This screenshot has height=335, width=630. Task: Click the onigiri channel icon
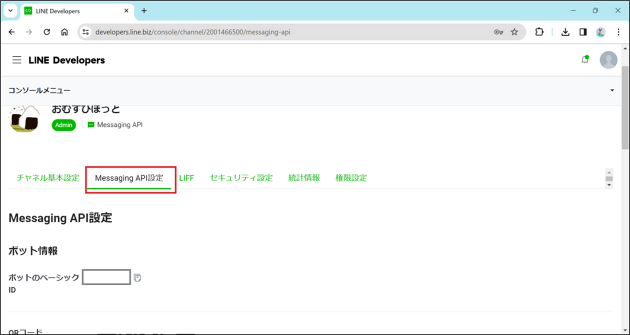24,118
